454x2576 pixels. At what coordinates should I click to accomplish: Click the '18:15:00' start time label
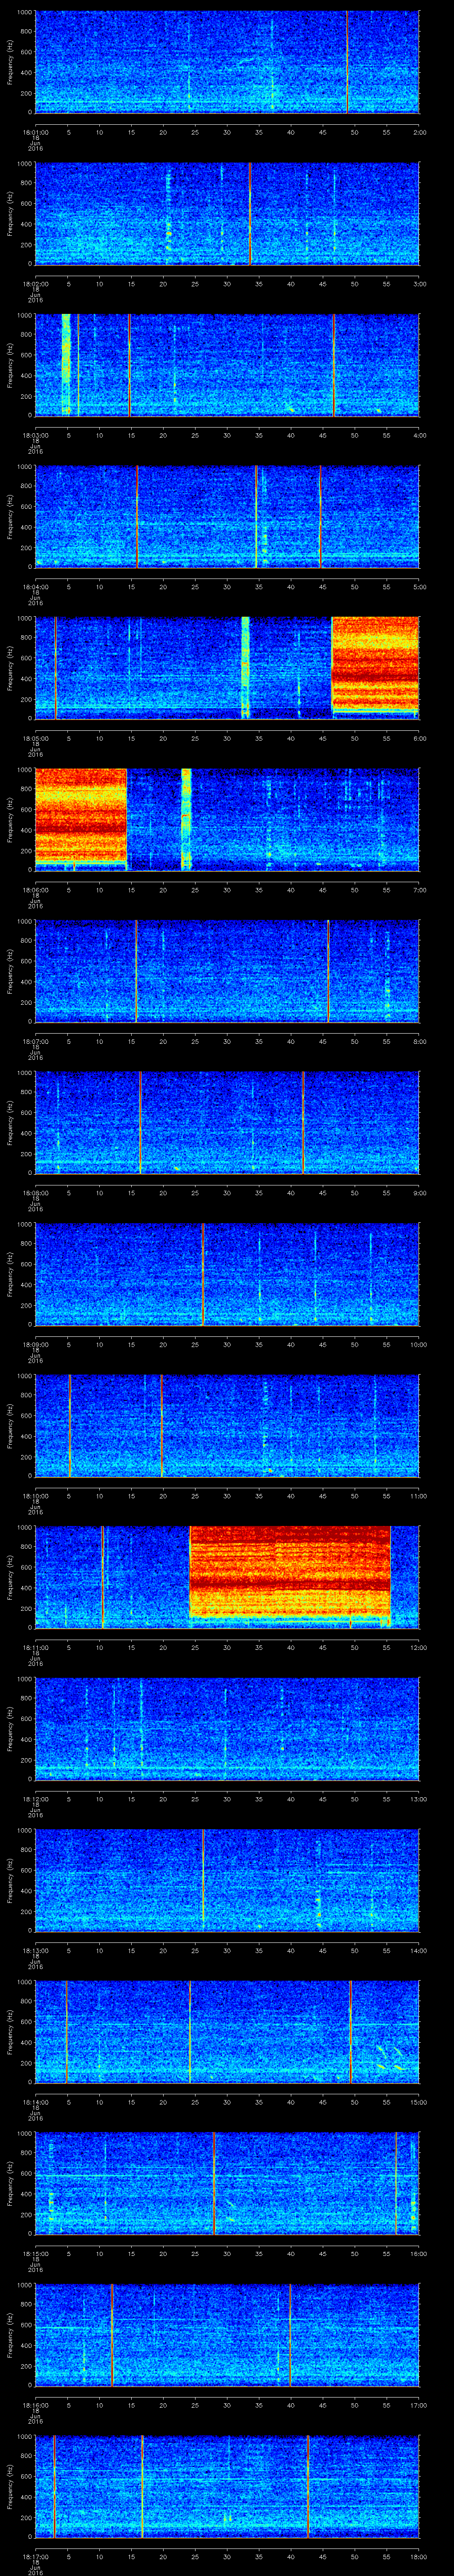[35, 2253]
